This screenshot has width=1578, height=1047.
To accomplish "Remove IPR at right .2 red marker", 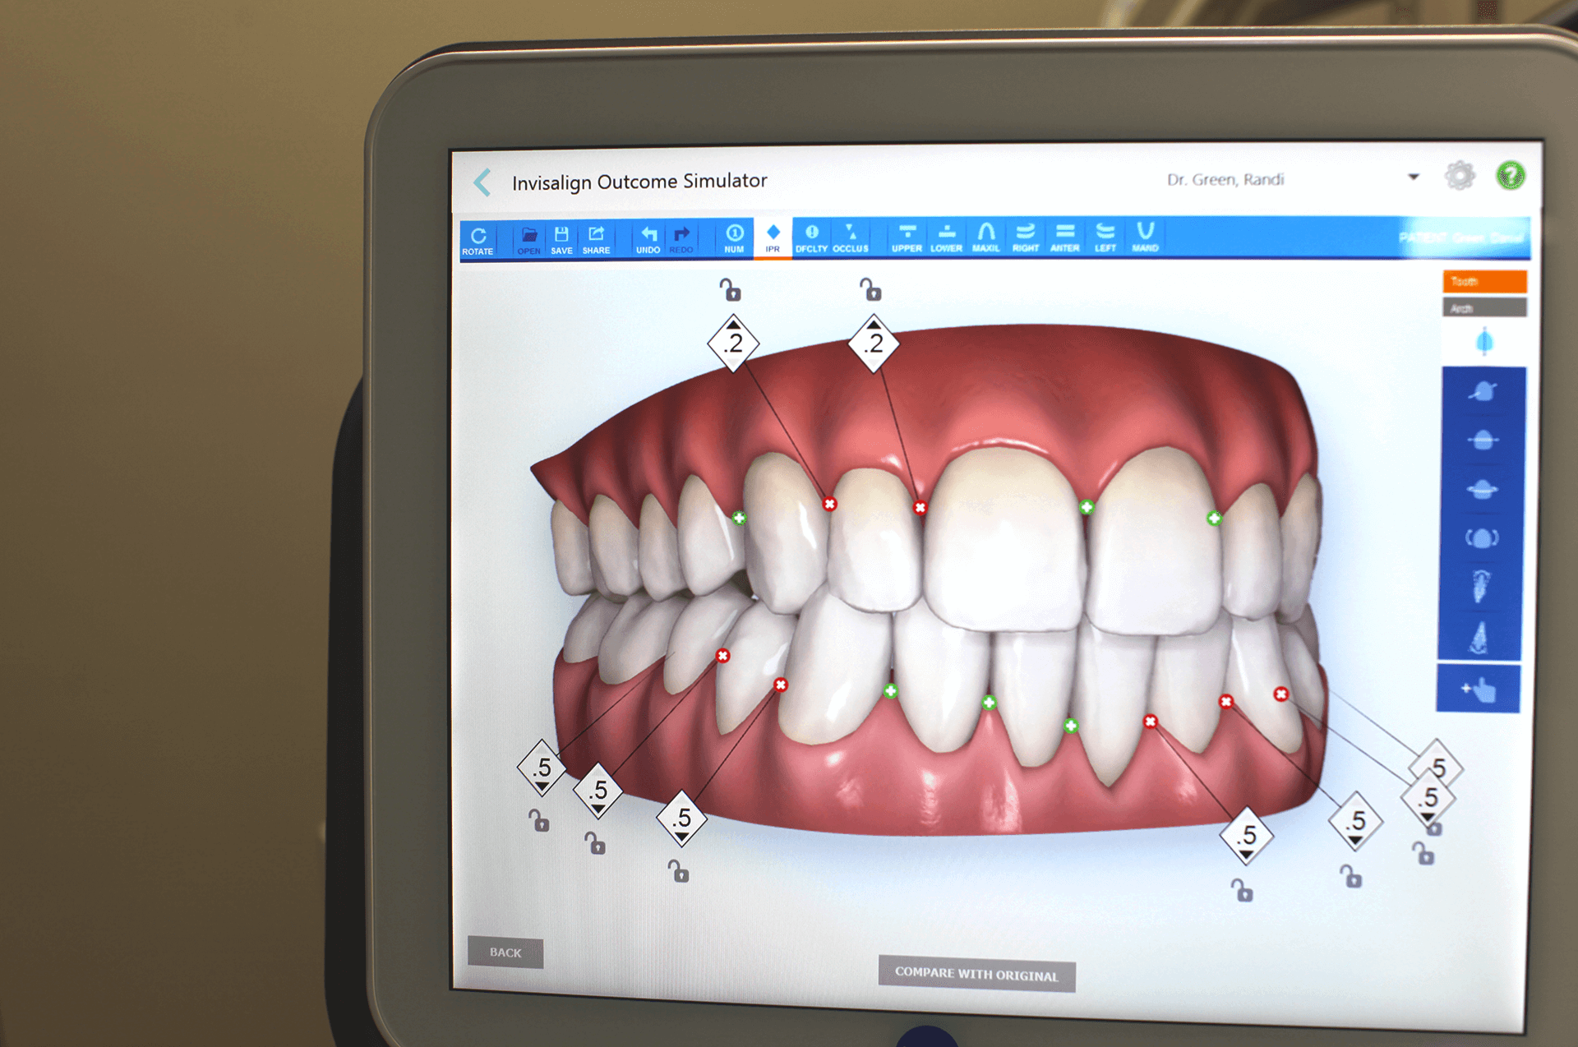I will click(920, 508).
